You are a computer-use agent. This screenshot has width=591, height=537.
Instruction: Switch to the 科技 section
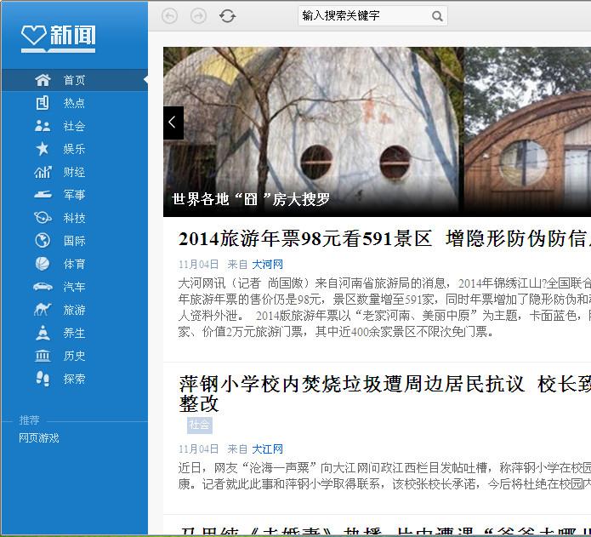coord(74,218)
